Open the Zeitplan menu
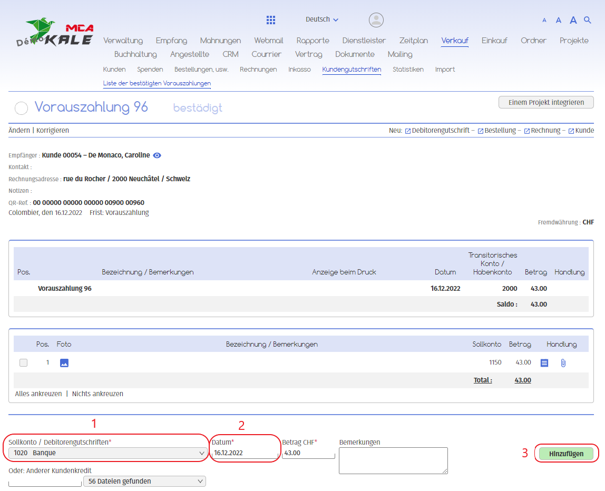 [414, 41]
